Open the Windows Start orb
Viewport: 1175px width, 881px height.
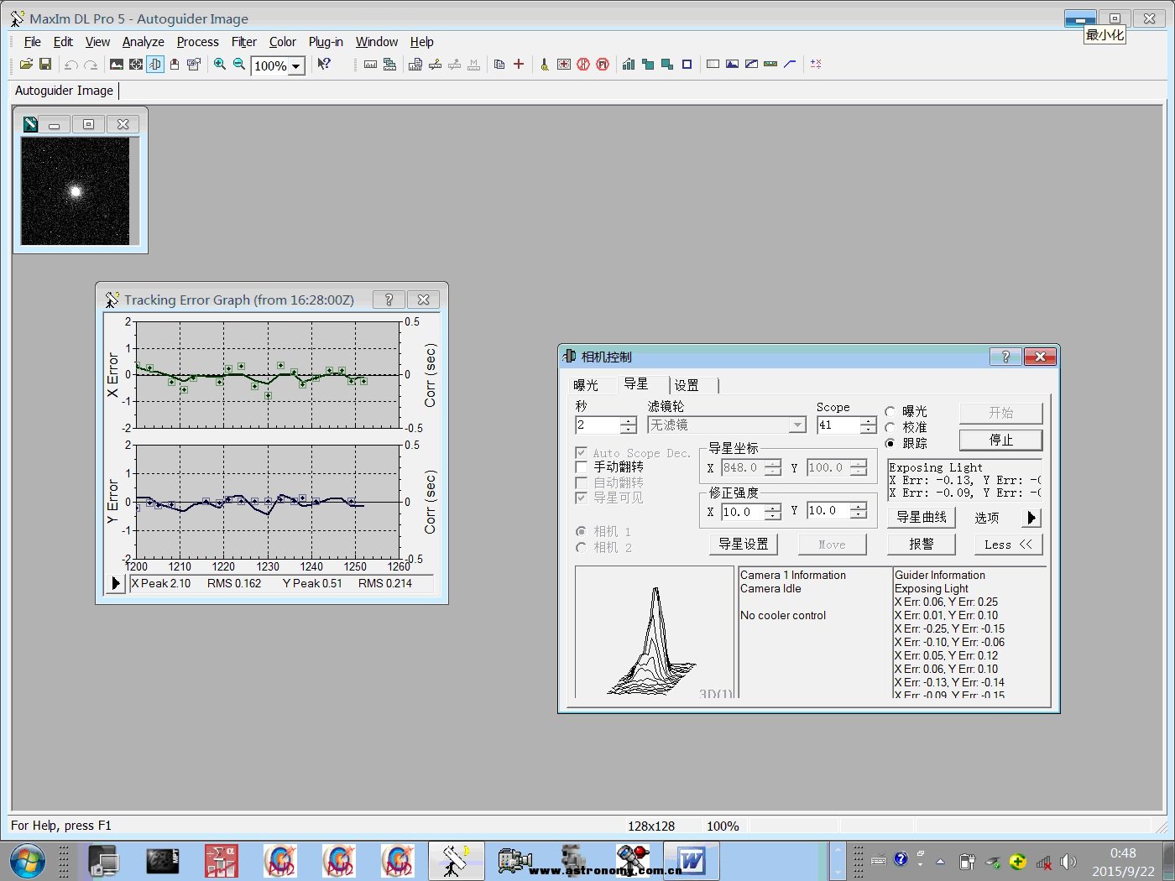[x=28, y=861]
